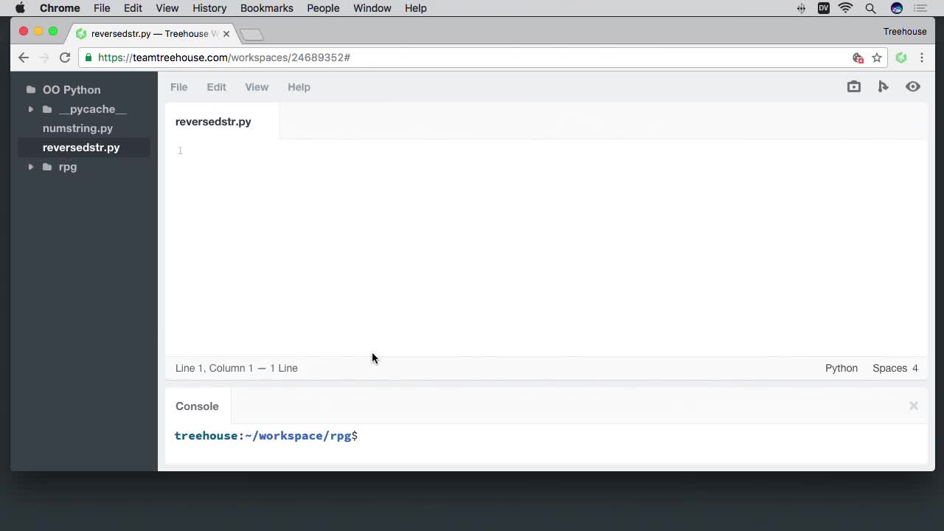Open the workspace File menu
The height and width of the screenshot is (531, 944).
point(178,86)
